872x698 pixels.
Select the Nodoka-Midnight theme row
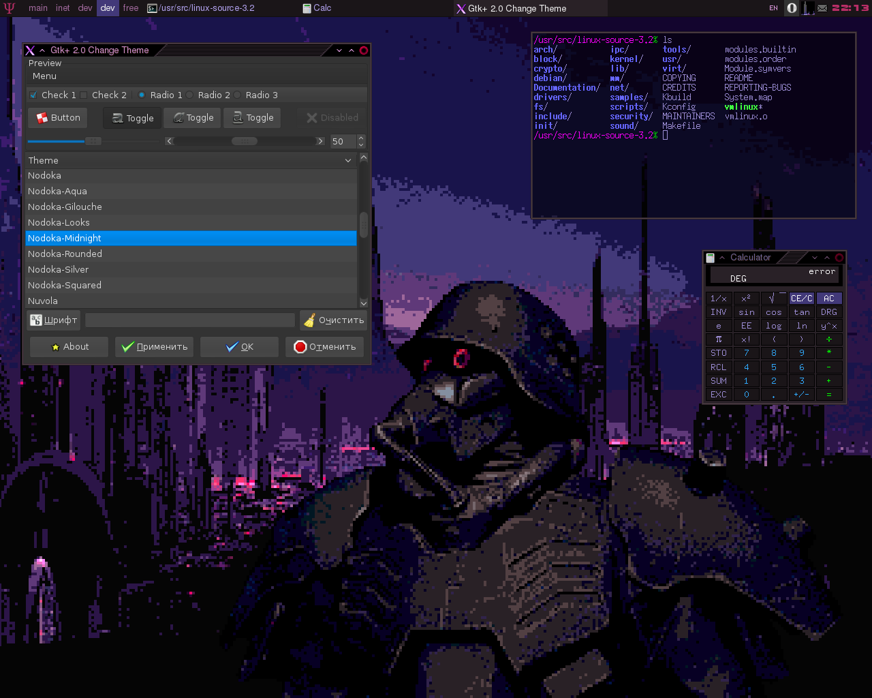click(x=191, y=239)
